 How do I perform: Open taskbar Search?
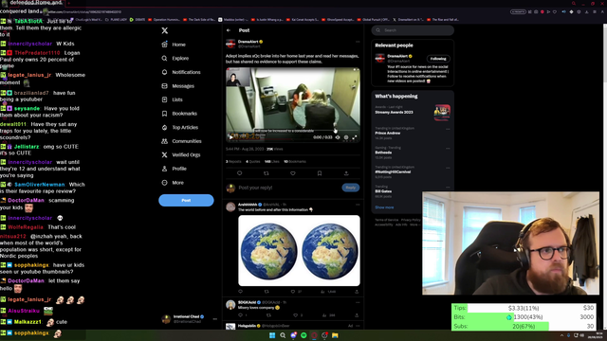pyautogui.click(x=283, y=335)
